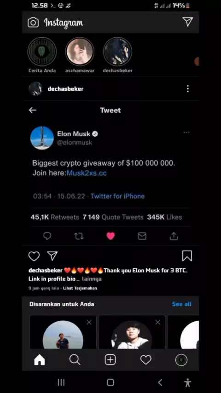Share the post via send icon
221x393 pixels.
52,256
